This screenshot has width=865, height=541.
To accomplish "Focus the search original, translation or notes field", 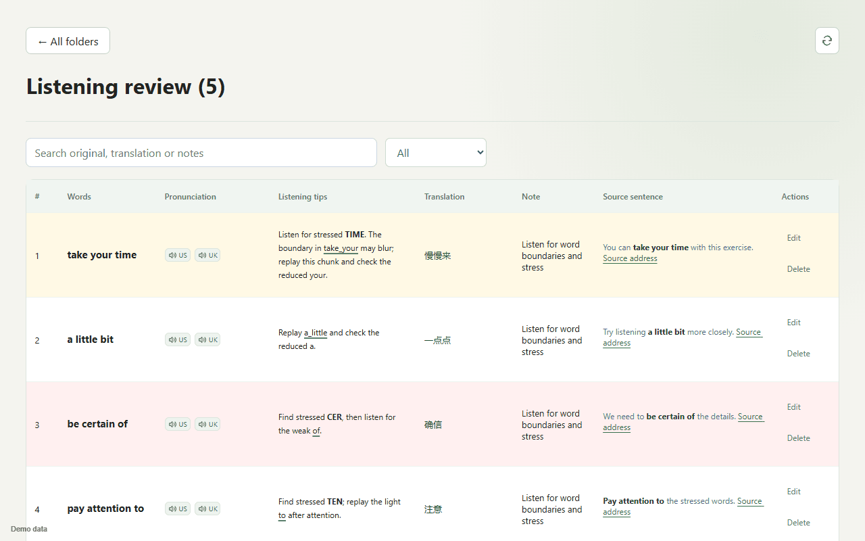I will coord(201,153).
